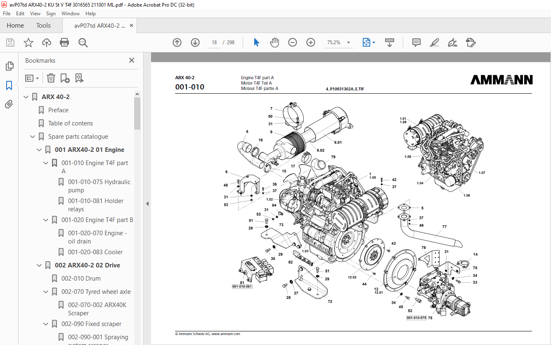This screenshot has height=345, width=551.
Task: Collapse the 001 ARX40-2 01 Engine node
Action: [x=39, y=150]
